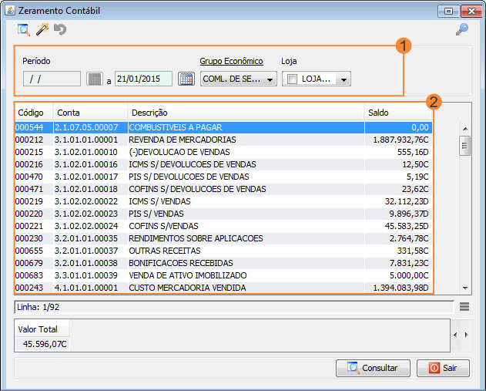
Task: Click the Valor Total header
Action: 42,329
